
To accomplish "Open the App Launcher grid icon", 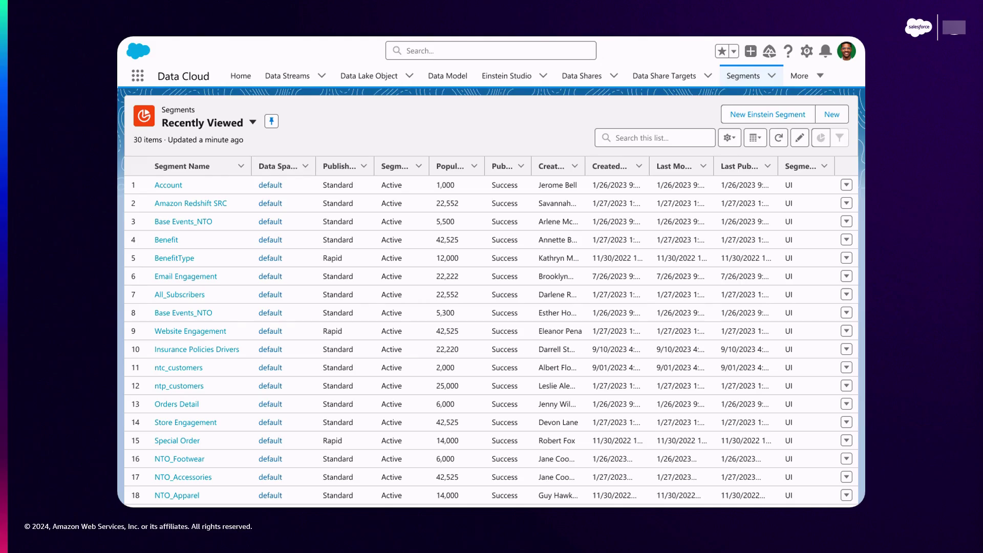I will click(x=137, y=76).
